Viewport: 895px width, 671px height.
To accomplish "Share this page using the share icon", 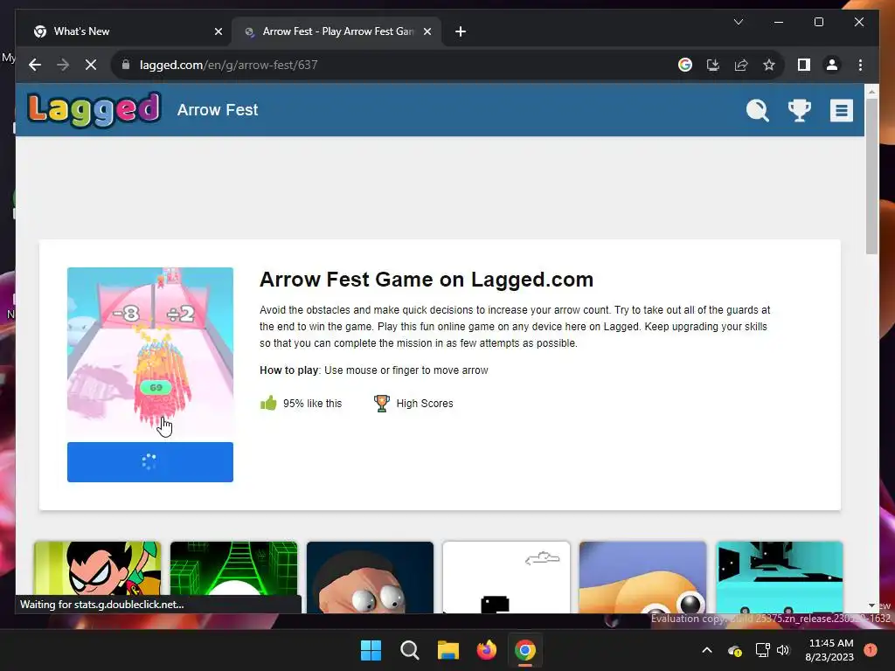I will click(741, 65).
